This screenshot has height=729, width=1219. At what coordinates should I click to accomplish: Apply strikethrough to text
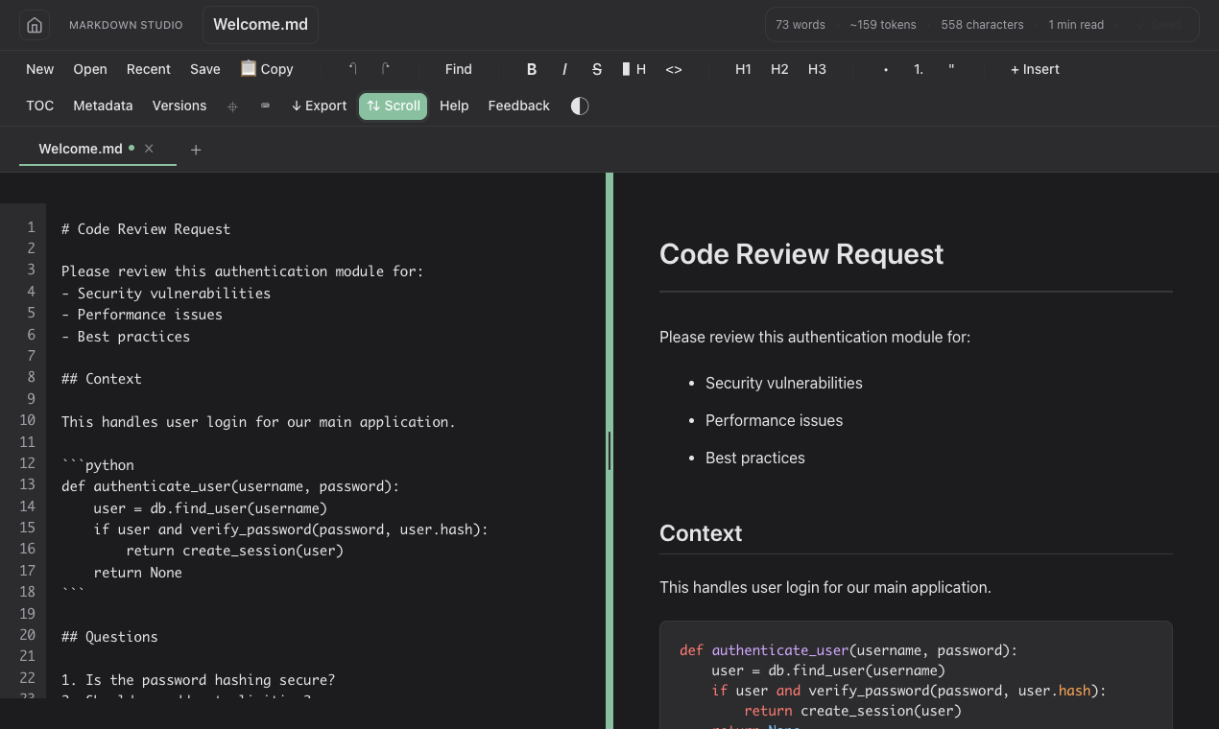[596, 69]
